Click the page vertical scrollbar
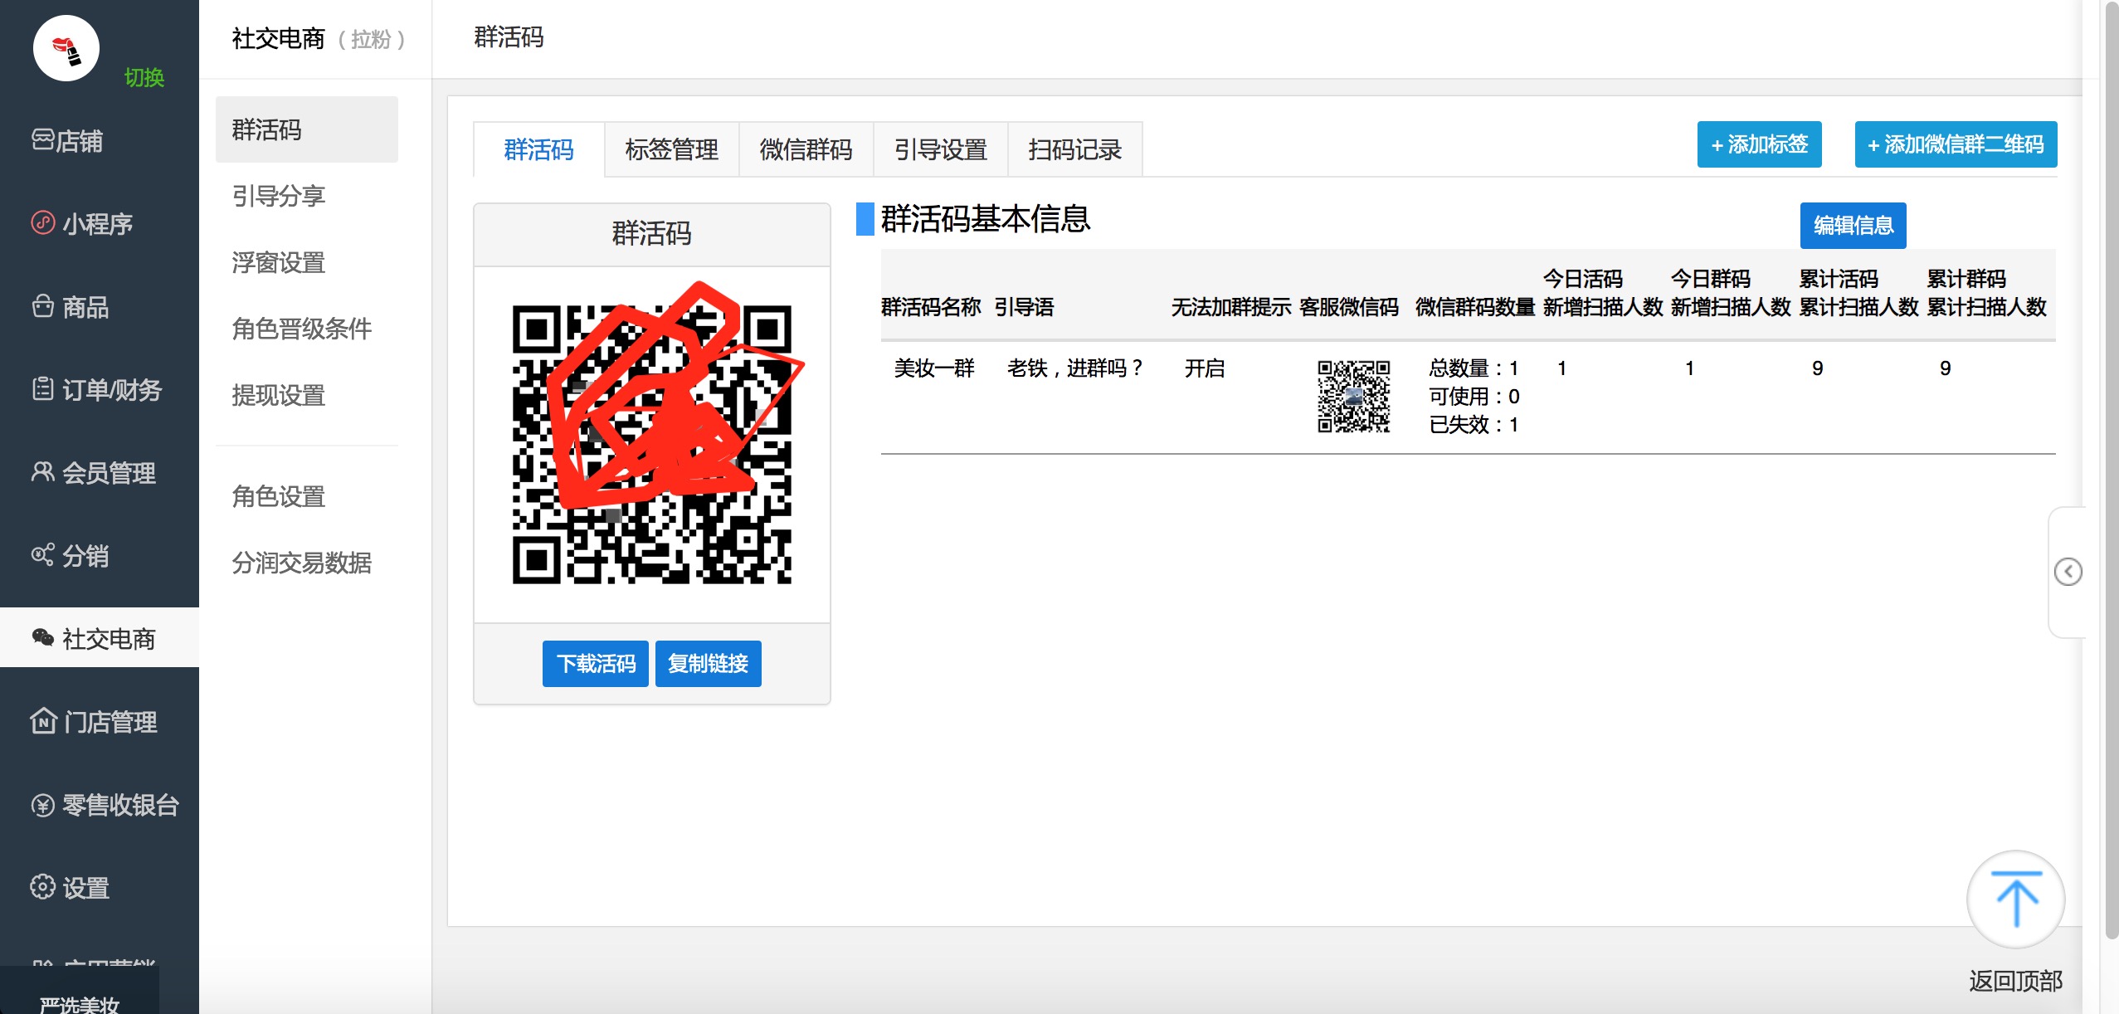This screenshot has height=1014, width=2119. (x=2112, y=470)
